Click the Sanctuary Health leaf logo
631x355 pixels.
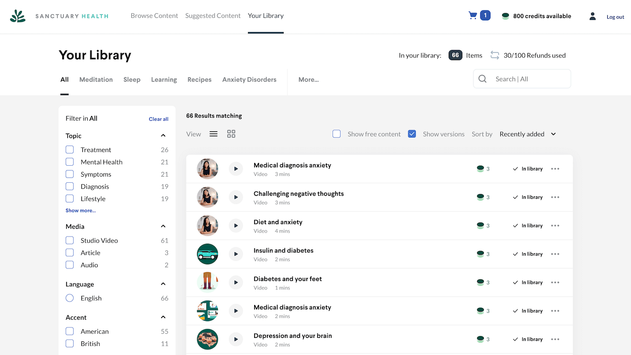18,16
